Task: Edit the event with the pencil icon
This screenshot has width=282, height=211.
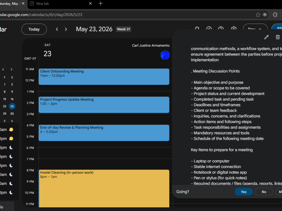Action: tap(266, 37)
